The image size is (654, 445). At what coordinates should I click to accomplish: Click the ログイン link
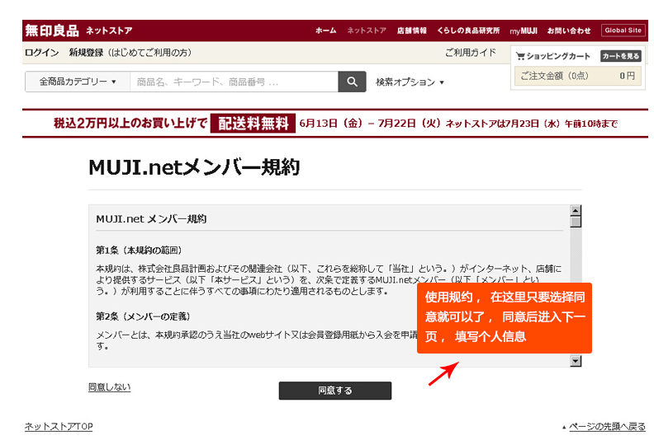click(x=42, y=53)
